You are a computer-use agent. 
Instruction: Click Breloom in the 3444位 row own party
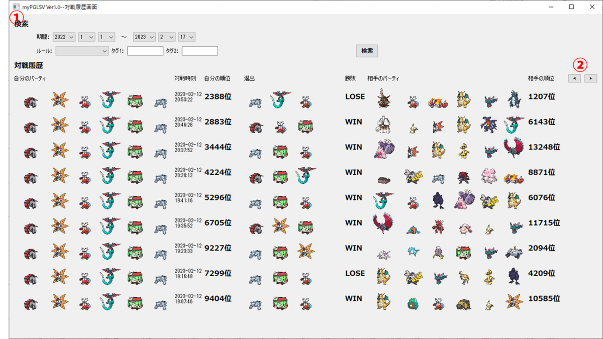(134, 151)
